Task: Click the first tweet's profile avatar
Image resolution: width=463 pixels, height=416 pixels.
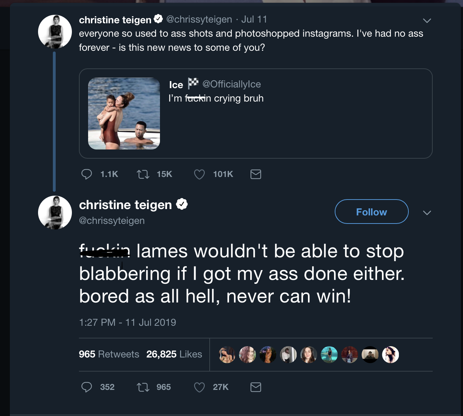Action: coord(55,32)
